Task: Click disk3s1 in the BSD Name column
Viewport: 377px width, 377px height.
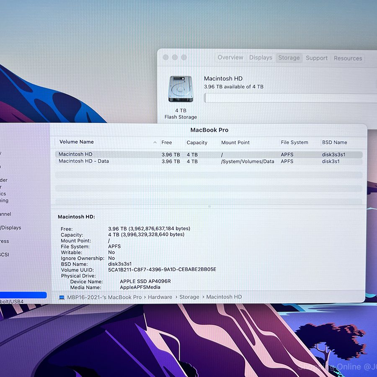Action: [331, 161]
